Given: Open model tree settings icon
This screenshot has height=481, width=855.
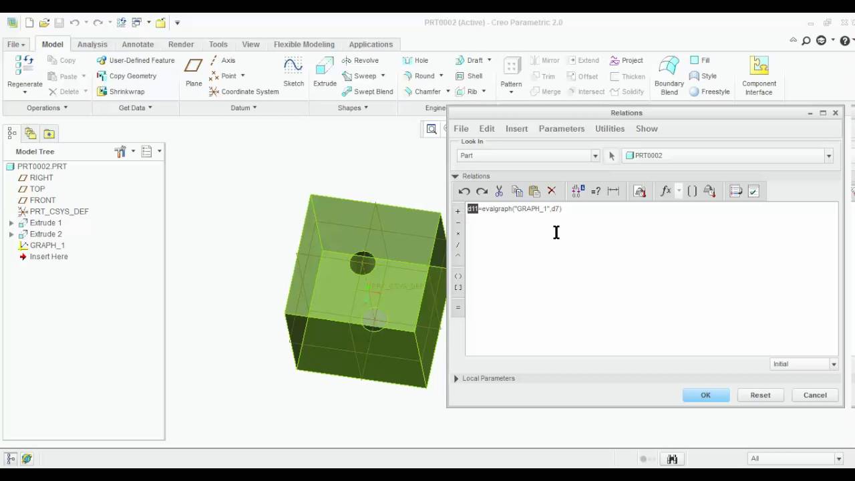Looking at the screenshot, I should point(120,152).
